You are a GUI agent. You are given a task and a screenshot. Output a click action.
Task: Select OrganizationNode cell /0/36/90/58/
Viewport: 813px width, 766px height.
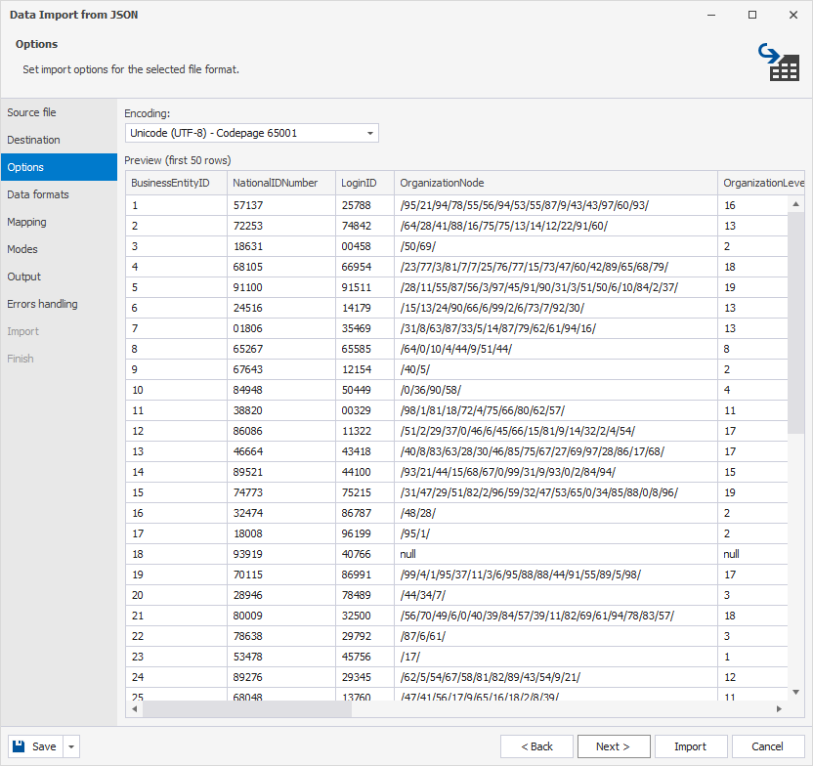[x=556, y=390]
